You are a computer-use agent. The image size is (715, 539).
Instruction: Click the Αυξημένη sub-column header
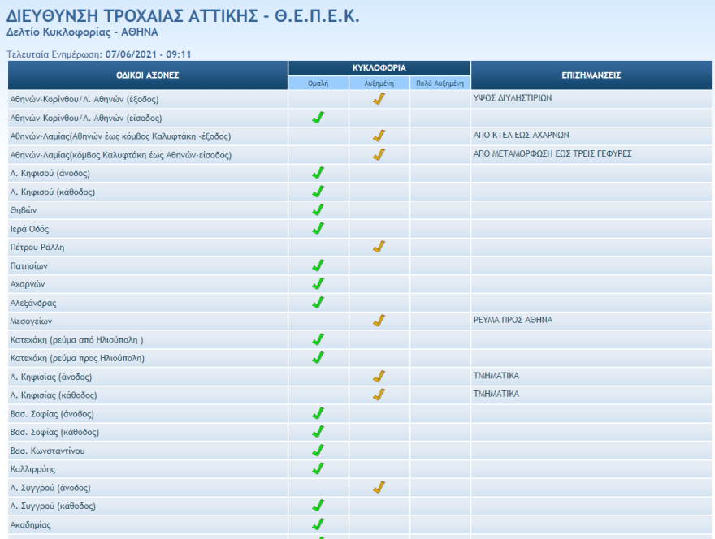(x=379, y=83)
